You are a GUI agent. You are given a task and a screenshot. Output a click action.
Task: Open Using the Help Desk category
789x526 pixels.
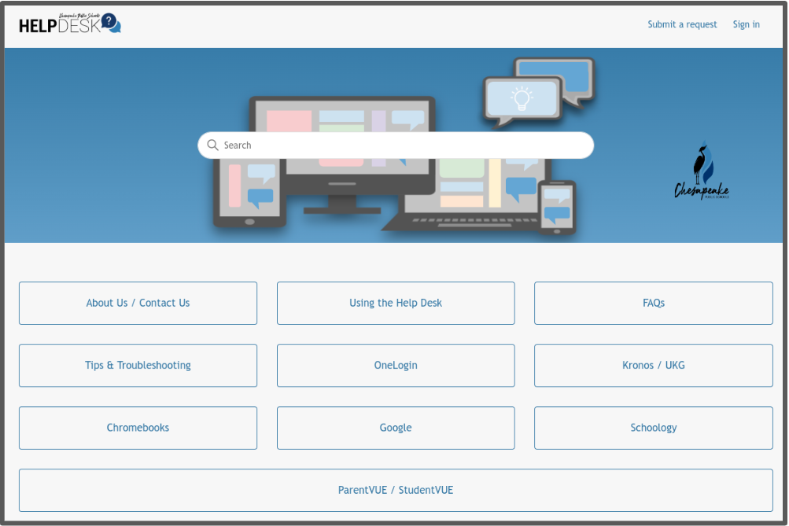click(396, 303)
